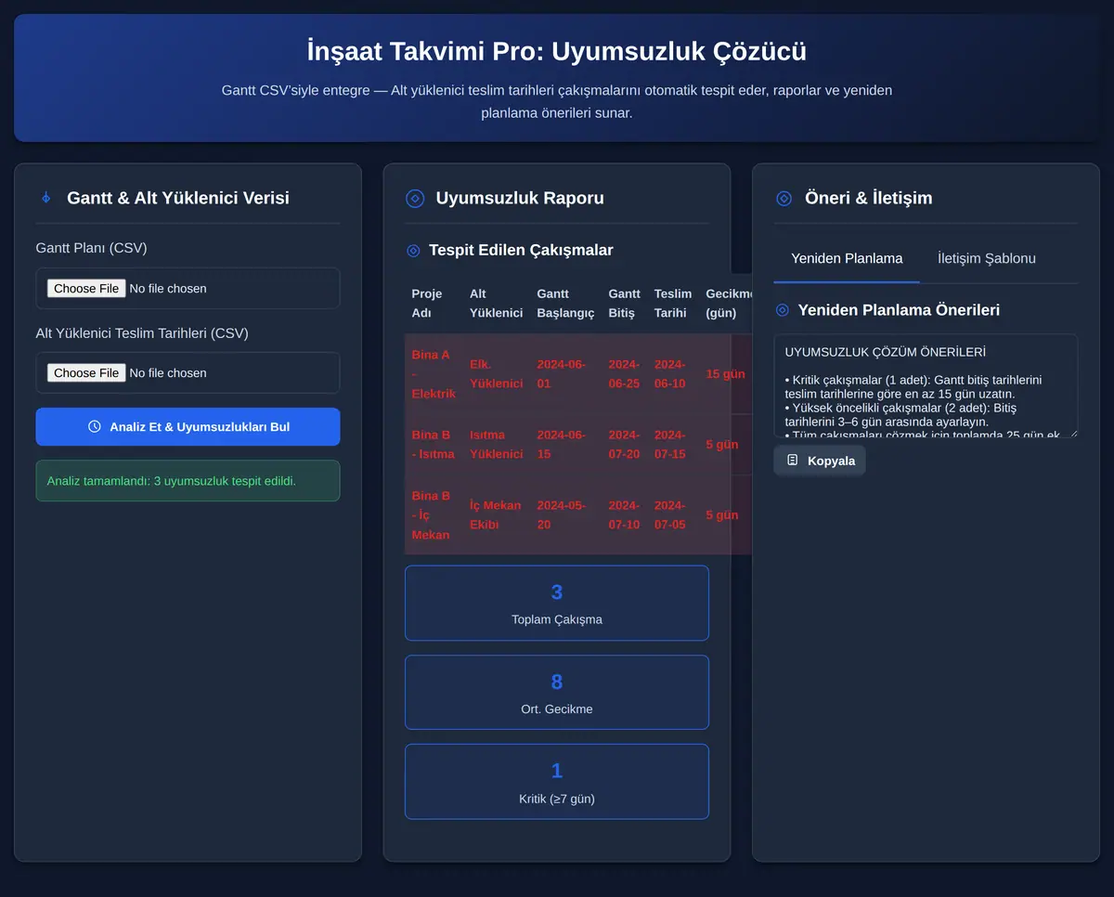1114x897 pixels.
Task: Click the Alt Yüklenici Teslim Tarihleri (CSV) label
Action: pyautogui.click(x=142, y=332)
